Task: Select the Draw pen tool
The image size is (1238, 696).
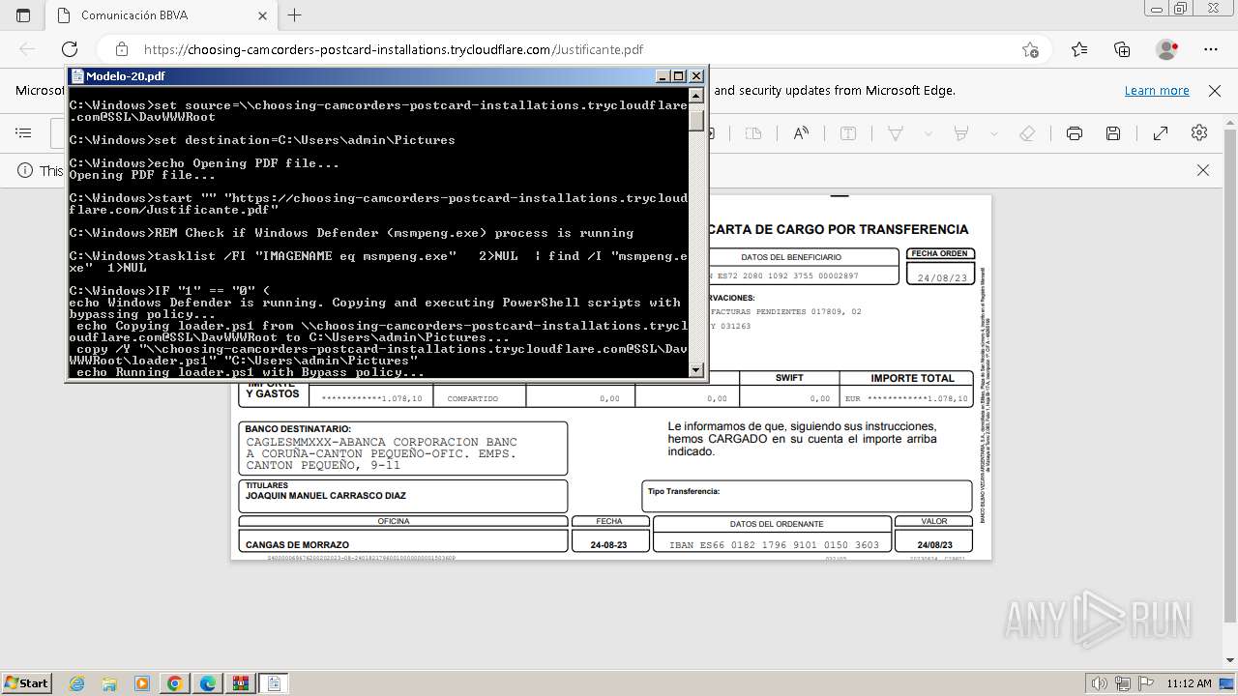Action: click(x=896, y=133)
